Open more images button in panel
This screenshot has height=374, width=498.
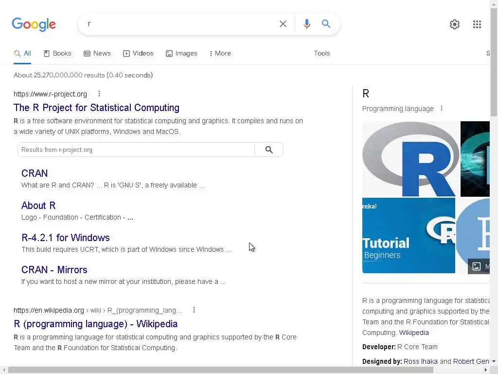pos(479,266)
